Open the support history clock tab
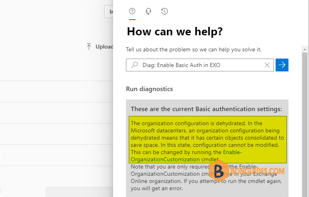309x197 pixels. tap(164, 11)
